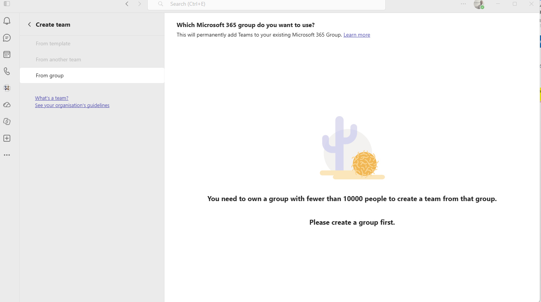Click the 'Which Microsoft 365 group' heading
Image resolution: width=541 pixels, height=302 pixels.
pos(246,25)
